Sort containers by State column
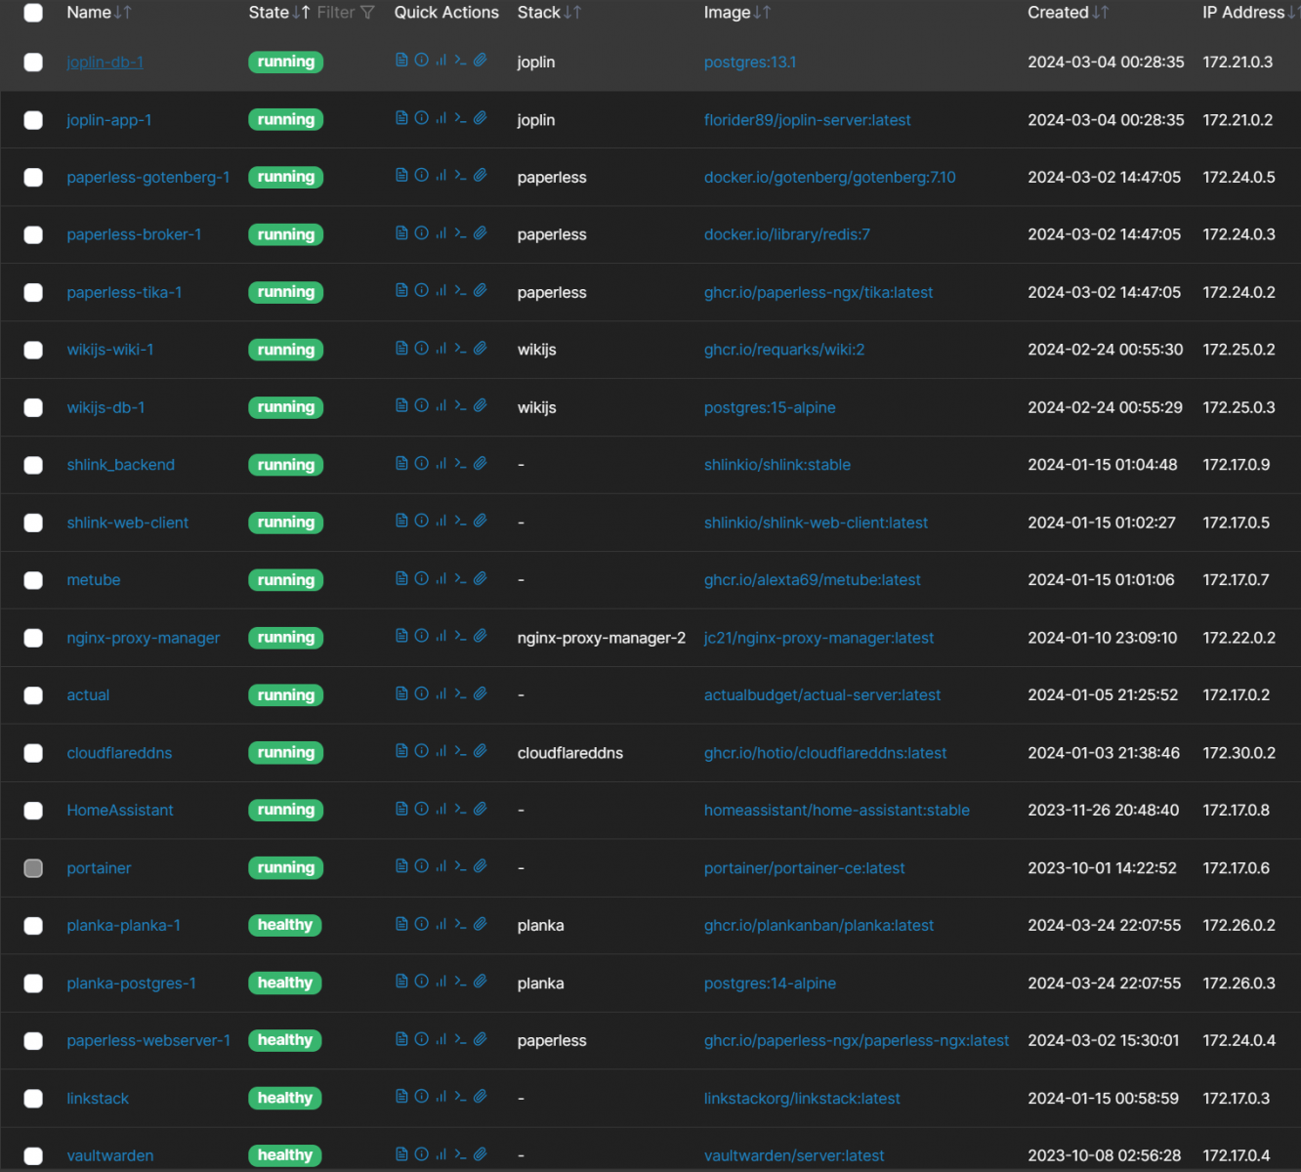 (x=279, y=13)
